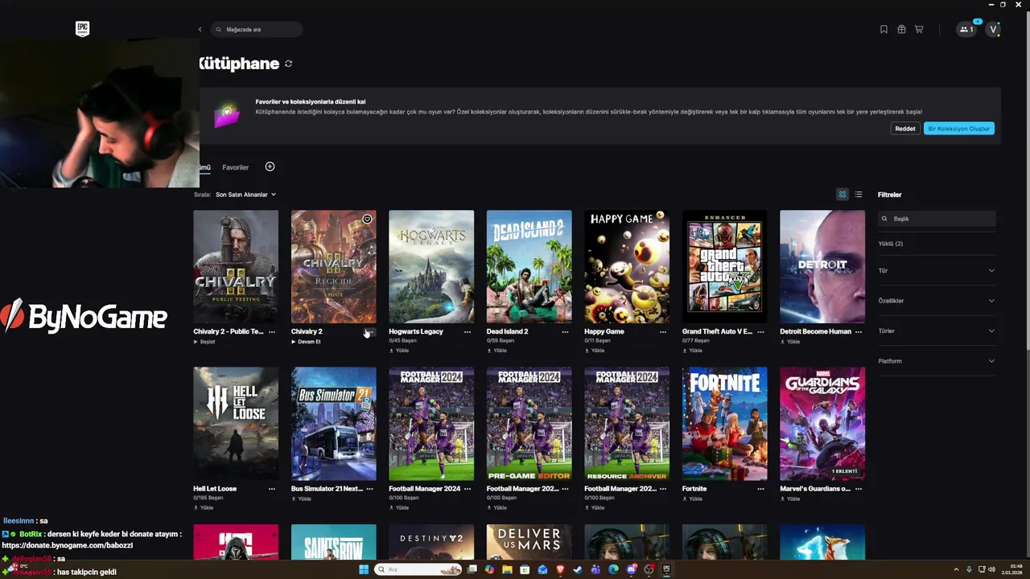Open the shopping cart icon
The width and height of the screenshot is (1030, 579).
tap(919, 30)
